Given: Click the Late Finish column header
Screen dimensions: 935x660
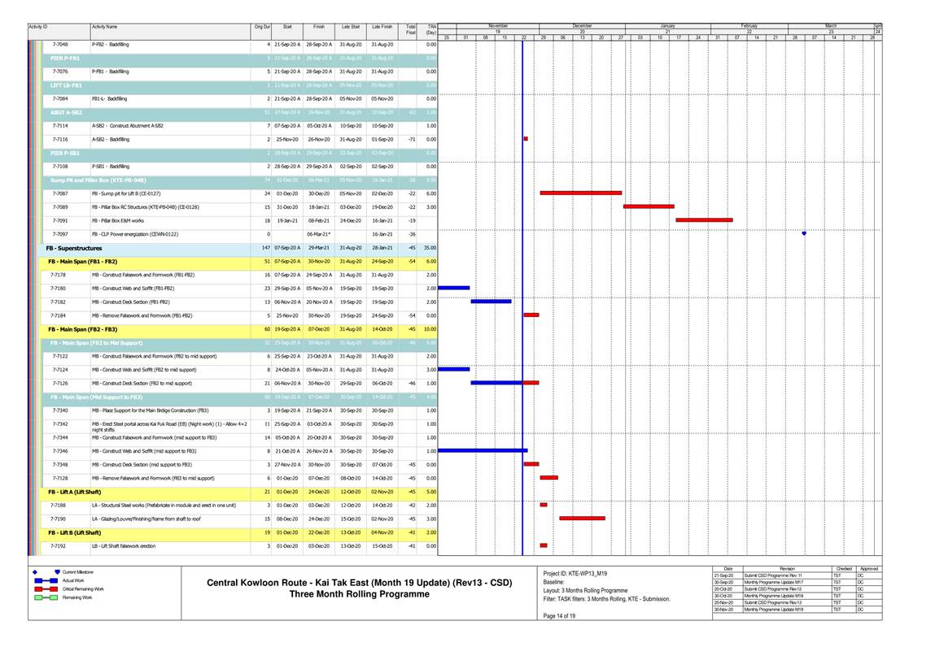Looking at the screenshot, I should tap(382, 28).
